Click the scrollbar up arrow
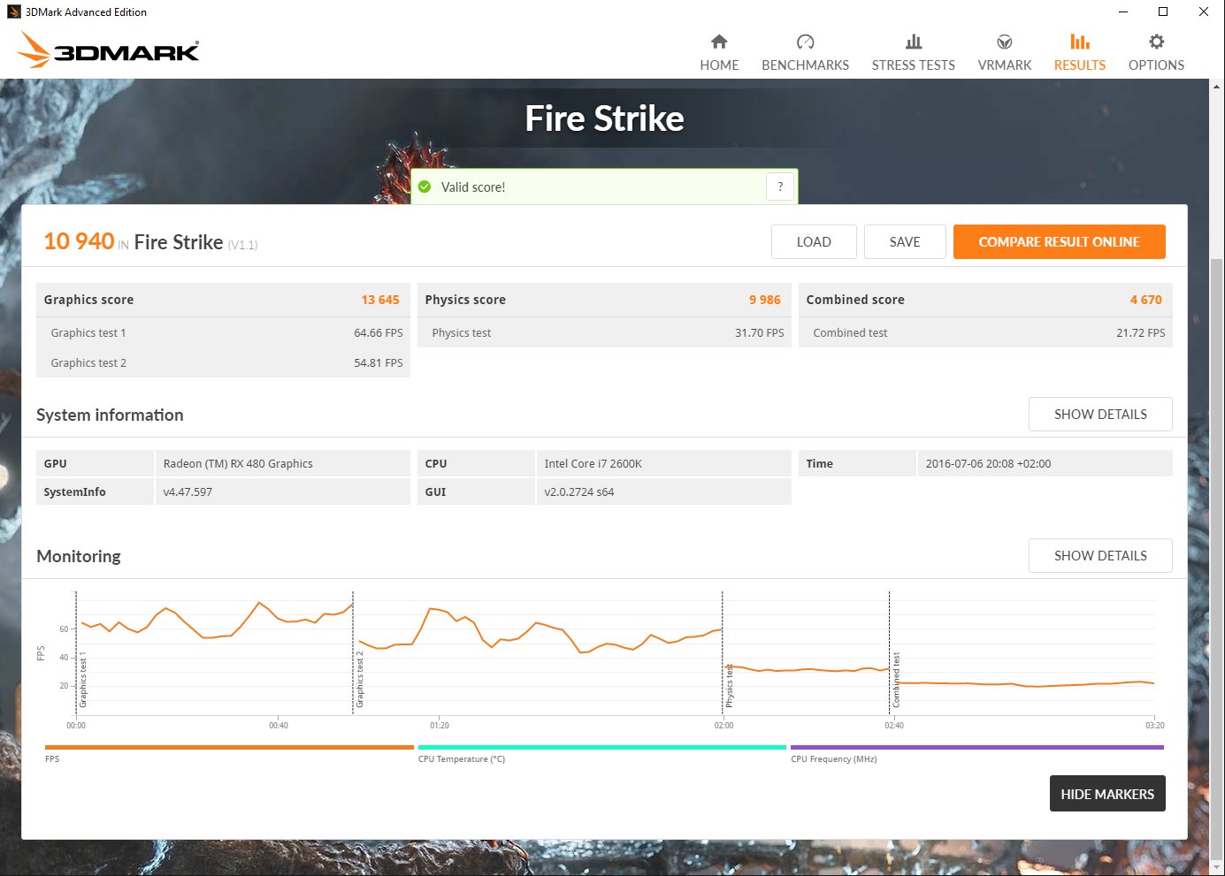The image size is (1225, 876). point(1217,87)
